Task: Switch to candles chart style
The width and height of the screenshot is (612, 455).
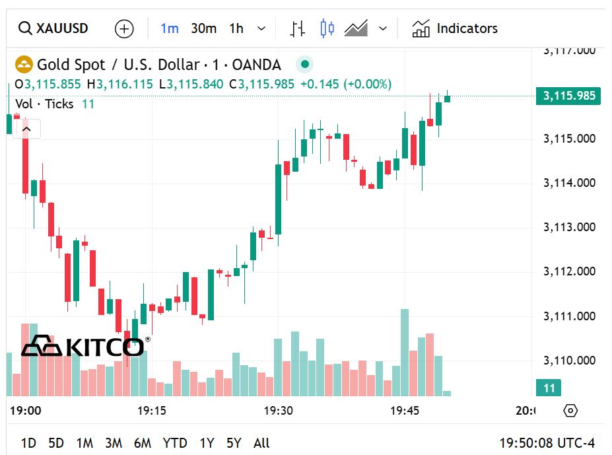Action: [x=327, y=29]
